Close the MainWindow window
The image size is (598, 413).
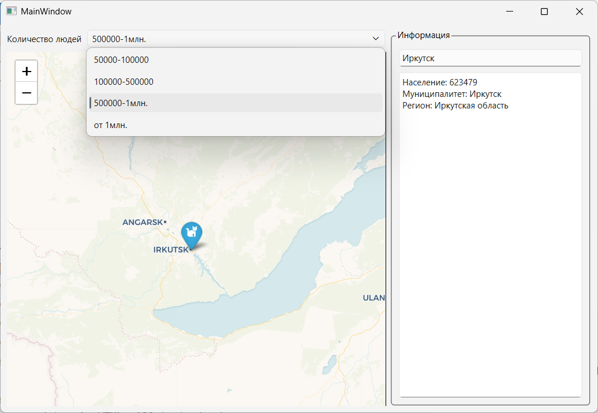pyautogui.click(x=579, y=12)
